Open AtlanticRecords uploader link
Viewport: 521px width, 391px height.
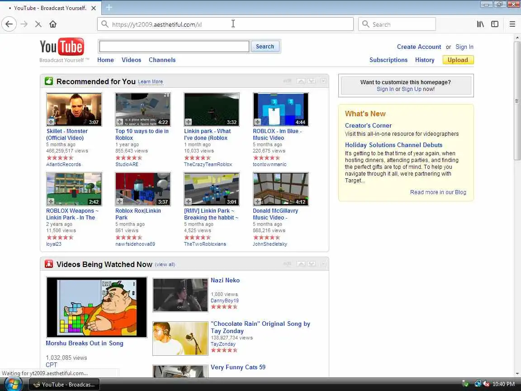coord(63,164)
